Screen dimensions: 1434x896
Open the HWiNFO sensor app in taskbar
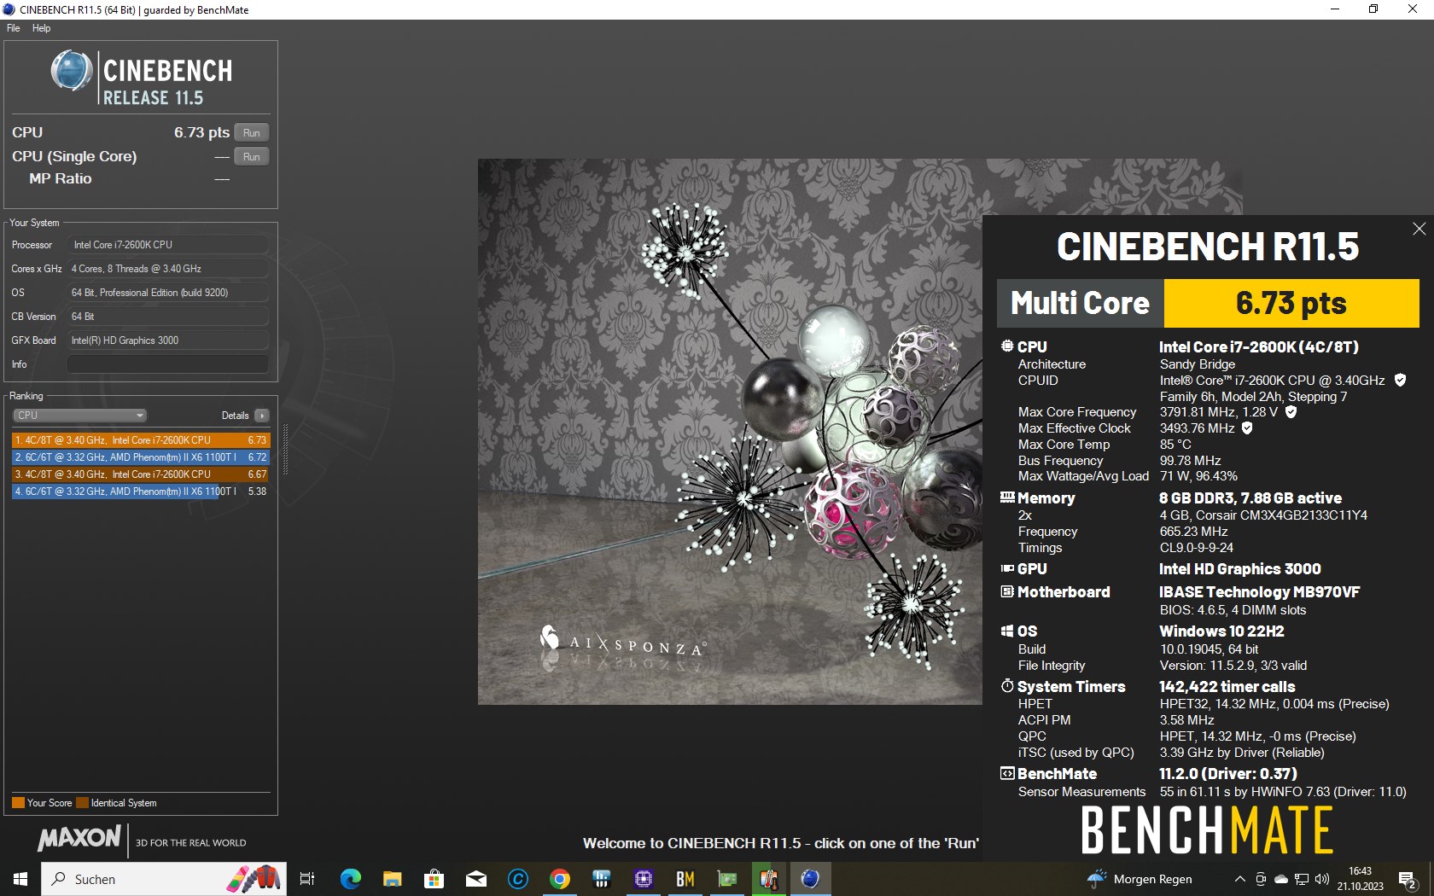[x=602, y=879]
